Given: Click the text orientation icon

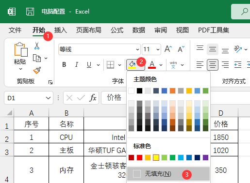Looking at the screenshot, I should click(237, 49).
